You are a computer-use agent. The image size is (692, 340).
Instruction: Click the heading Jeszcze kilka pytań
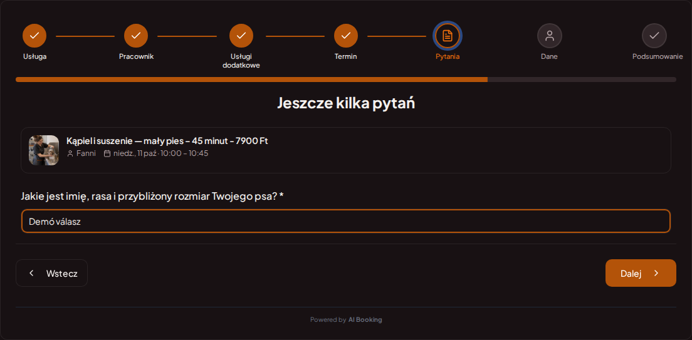pyautogui.click(x=346, y=103)
